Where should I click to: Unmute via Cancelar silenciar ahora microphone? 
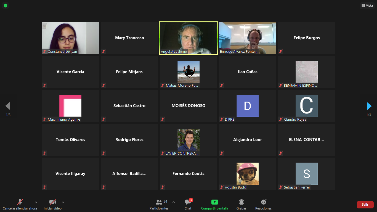coord(20,205)
